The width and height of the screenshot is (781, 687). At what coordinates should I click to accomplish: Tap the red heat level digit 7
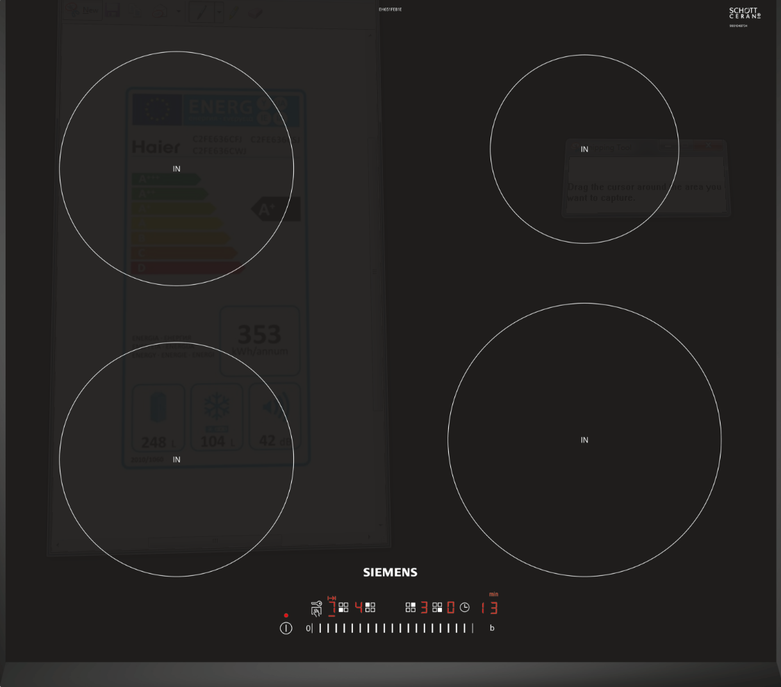point(331,609)
